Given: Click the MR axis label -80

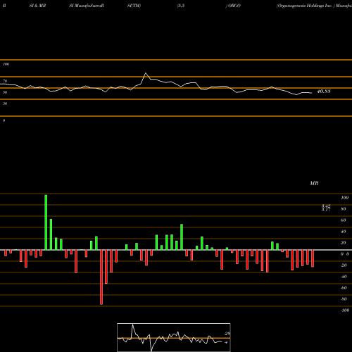Looking at the screenshot, I should (x=344, y=299).
